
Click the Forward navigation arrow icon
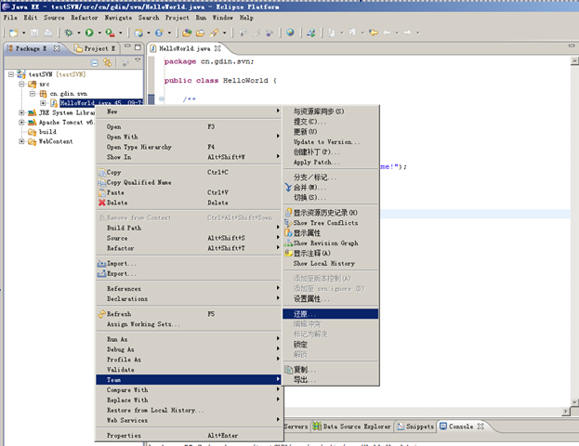coord(408,33)
